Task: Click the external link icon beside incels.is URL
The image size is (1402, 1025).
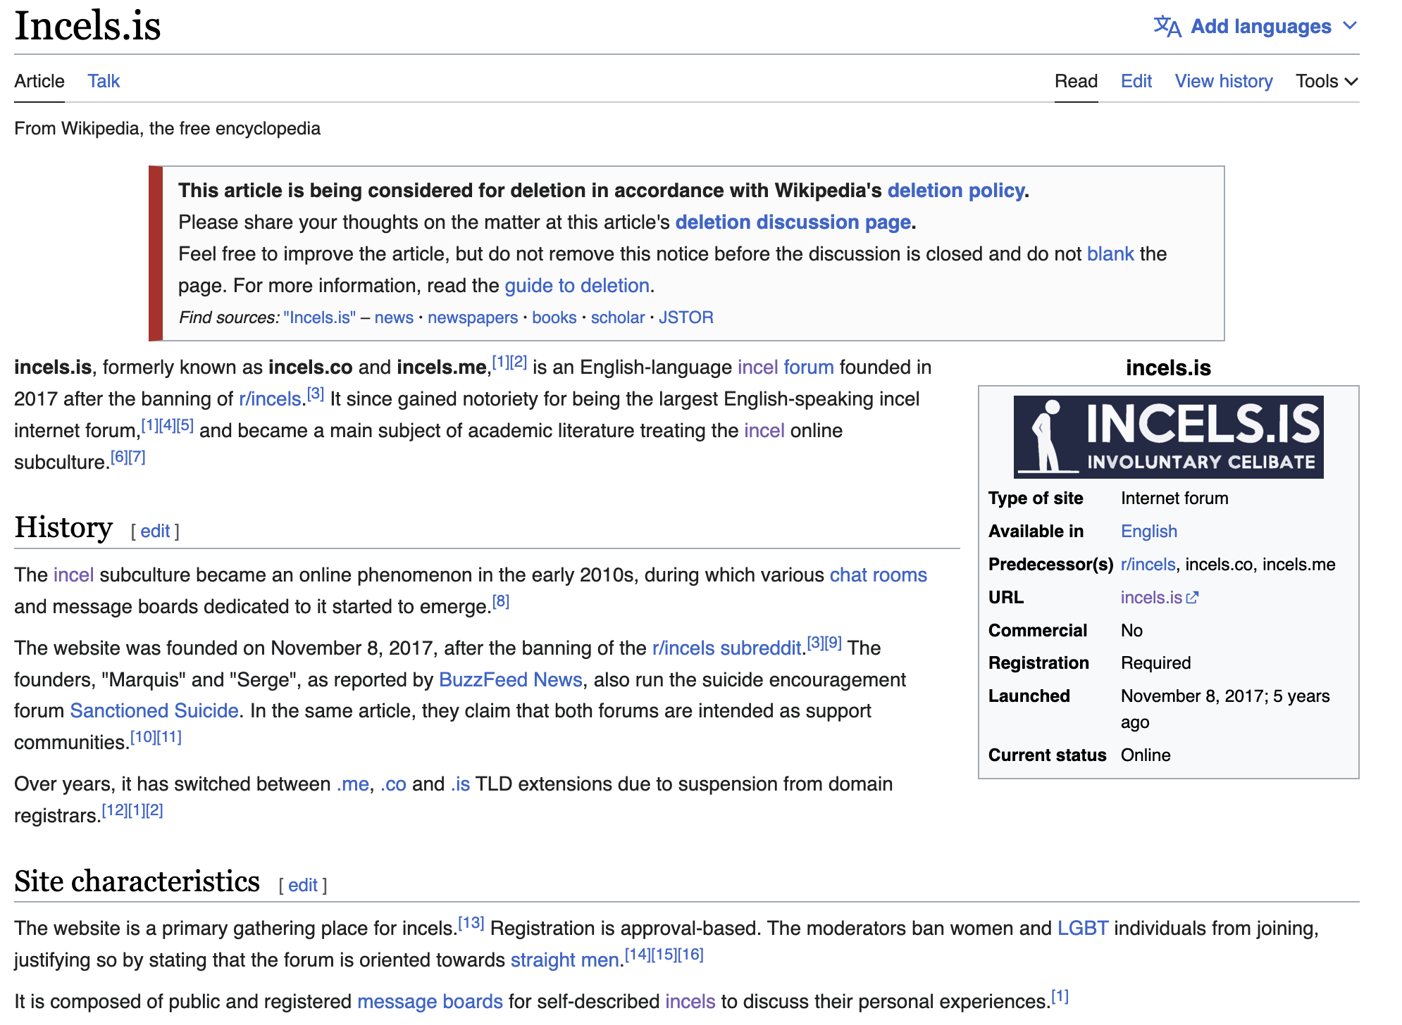Action: (x=1192, y=598)
